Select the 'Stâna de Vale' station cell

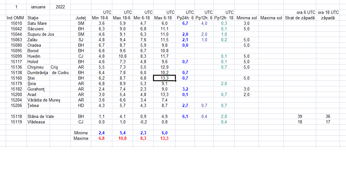(41, 117)
